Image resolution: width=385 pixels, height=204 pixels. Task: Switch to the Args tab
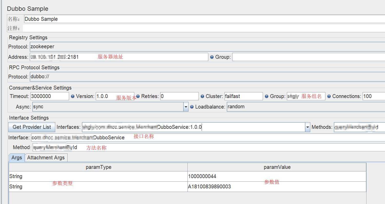tap(17, 158)
